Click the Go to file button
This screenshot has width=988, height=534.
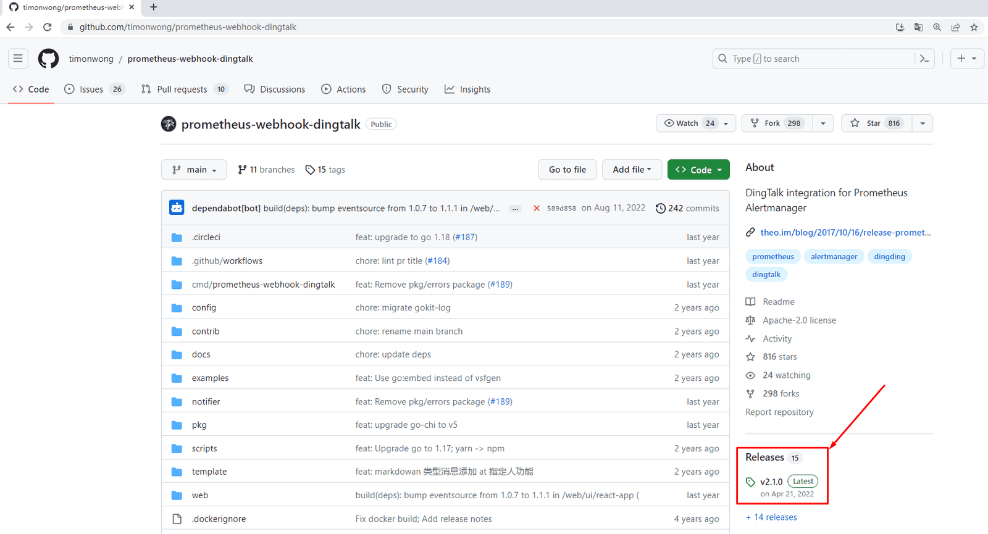tap(567, 170)
